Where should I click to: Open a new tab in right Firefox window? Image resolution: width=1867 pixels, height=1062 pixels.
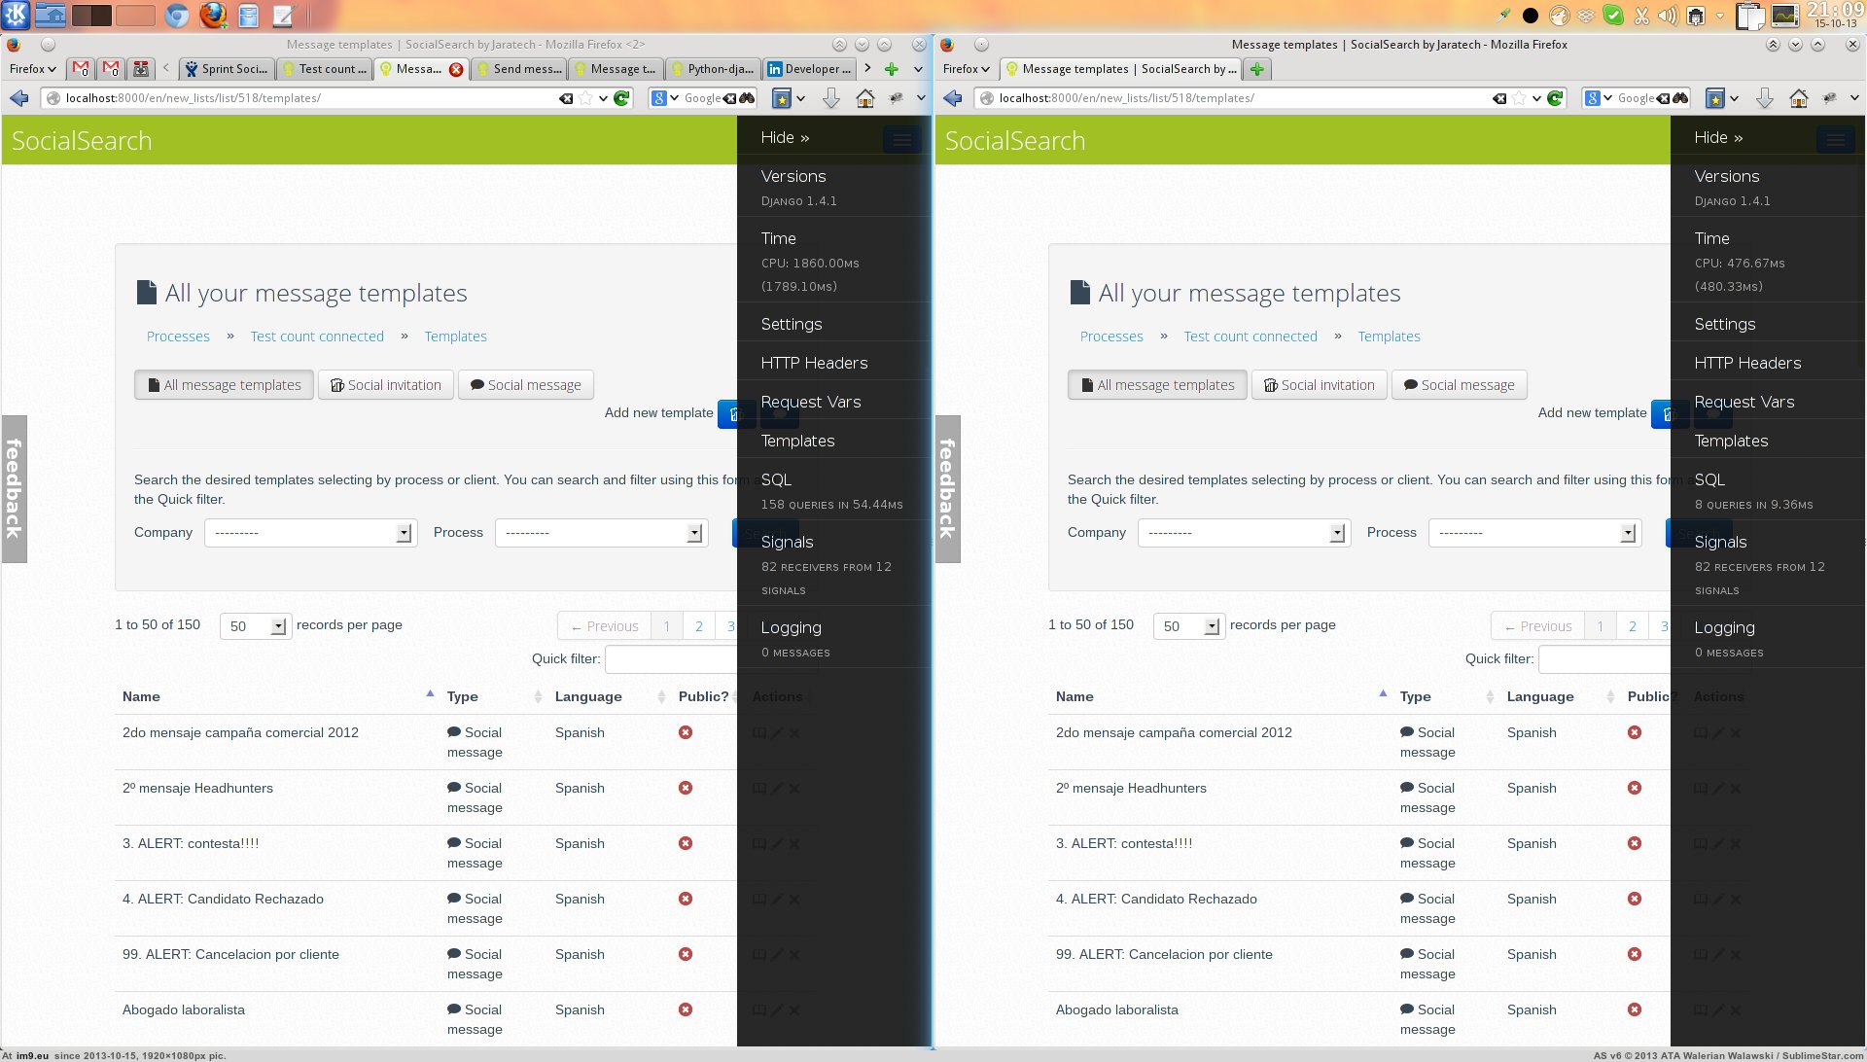coord(1256,69)
